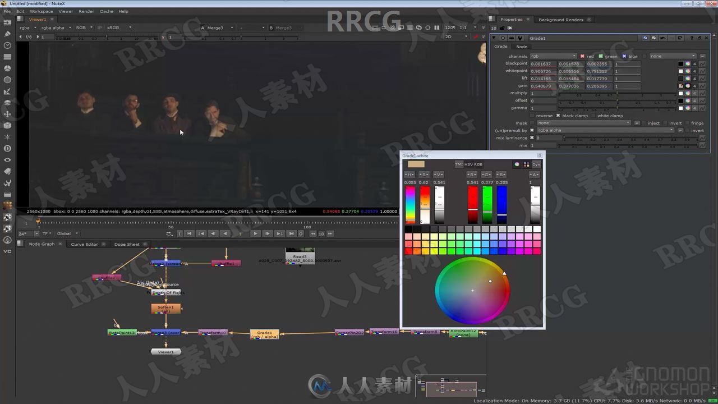The height and width of the screenshot is (404, 718).
Task: Click the red R slider bar in picker
Action: [473, 205]
